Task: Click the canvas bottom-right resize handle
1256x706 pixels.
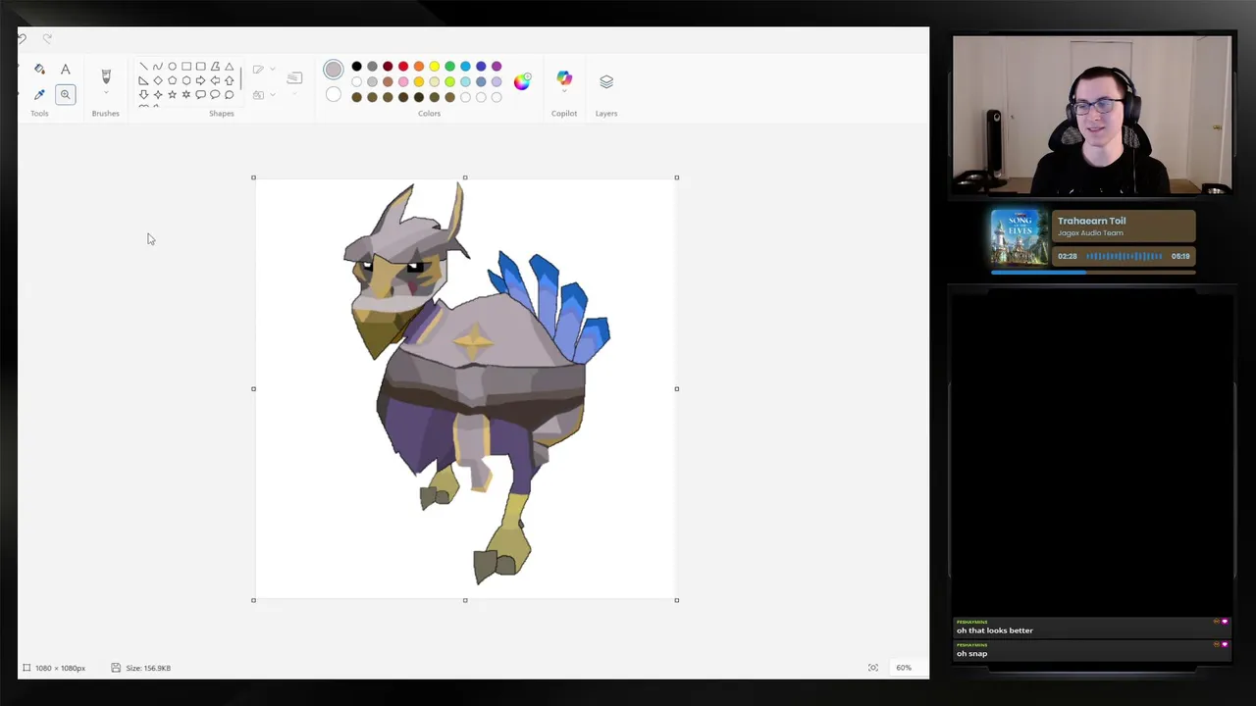Action: [677, 600]
